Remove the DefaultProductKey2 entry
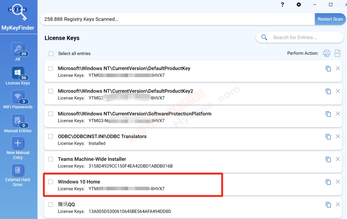Screen dimensions: 347x219 [338, 91]
